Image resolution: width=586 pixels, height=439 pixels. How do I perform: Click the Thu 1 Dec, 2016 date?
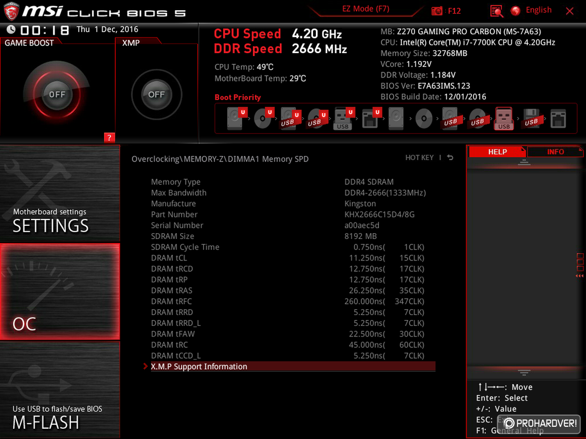point(107,30)
